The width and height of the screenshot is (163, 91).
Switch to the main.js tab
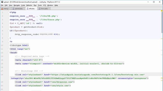6,9
